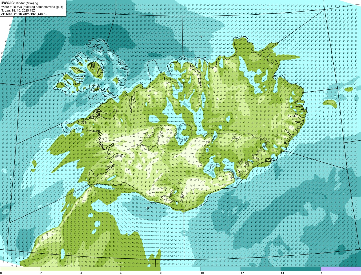Click the scale label '14'
Viewport: 361px width, 275px height.
(x=282, y=273)
